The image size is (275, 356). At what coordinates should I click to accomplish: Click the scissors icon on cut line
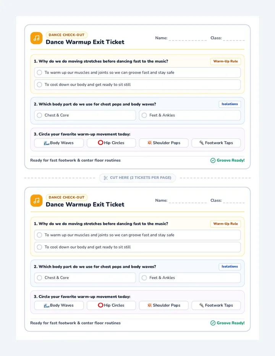click(105, 178)
